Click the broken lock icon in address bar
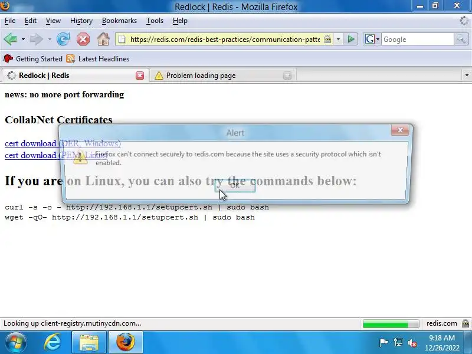Screen dimensions: 472x354 pyautogui.click(x=327, y=39)
